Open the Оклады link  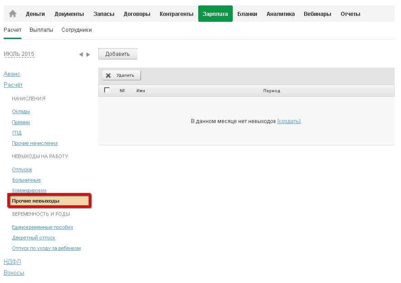(x=21, y=111)
